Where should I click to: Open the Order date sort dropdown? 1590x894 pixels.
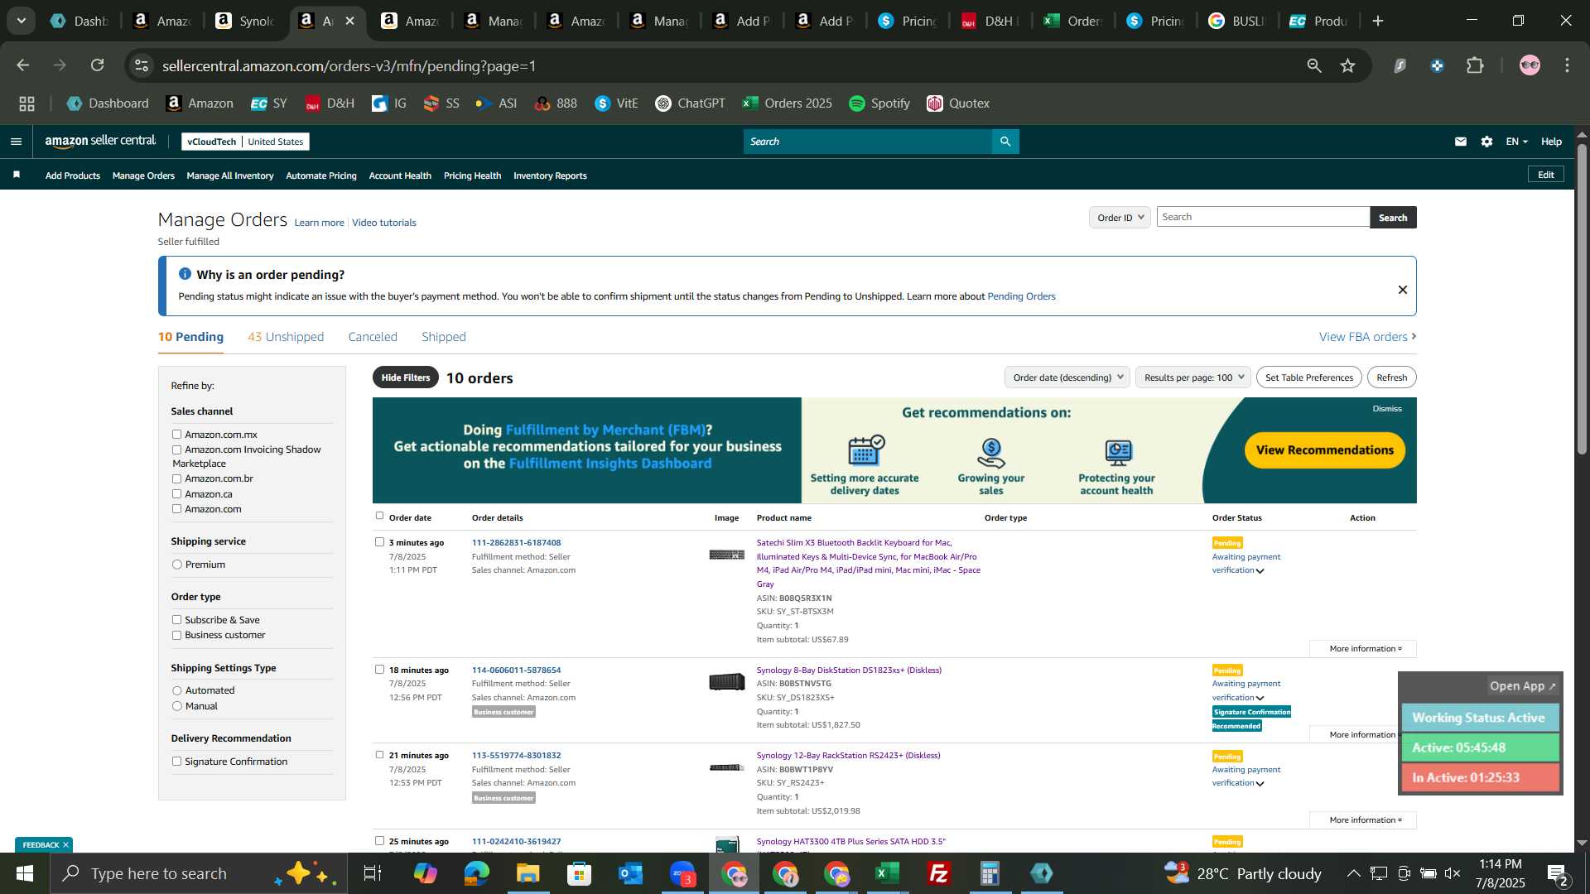coord(1067,377)
